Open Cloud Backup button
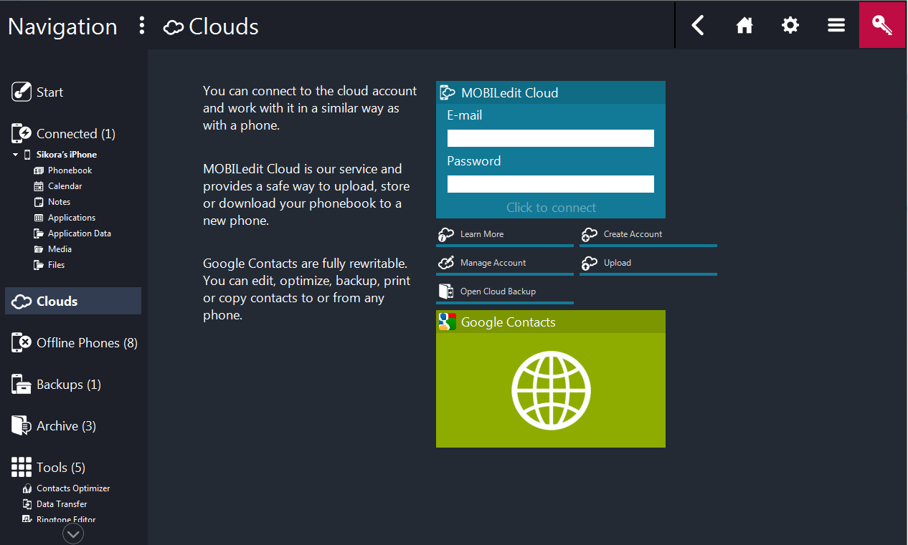This screenshot has height=545, width=908. [505, 292]
